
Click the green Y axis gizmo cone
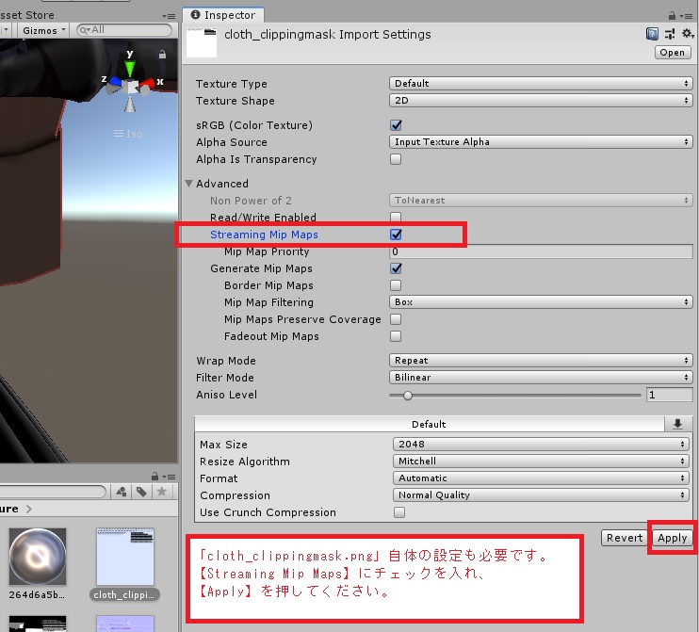click(x=130, y=69)
